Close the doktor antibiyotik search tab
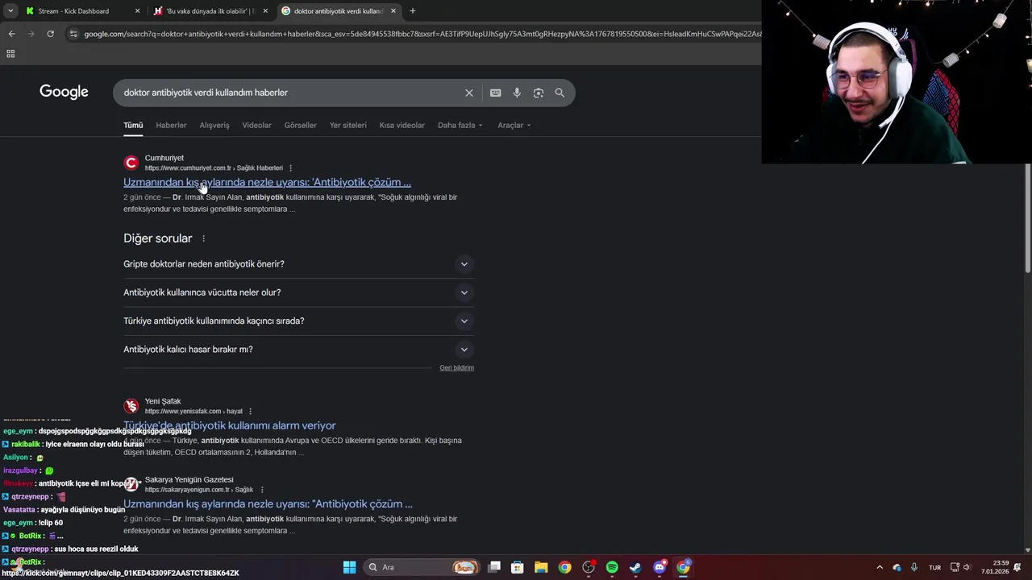 coord(393,11)
